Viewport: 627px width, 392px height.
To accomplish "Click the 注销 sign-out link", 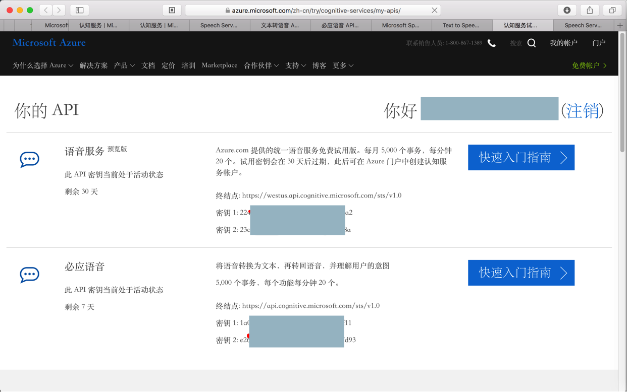I will pos(582,110).
